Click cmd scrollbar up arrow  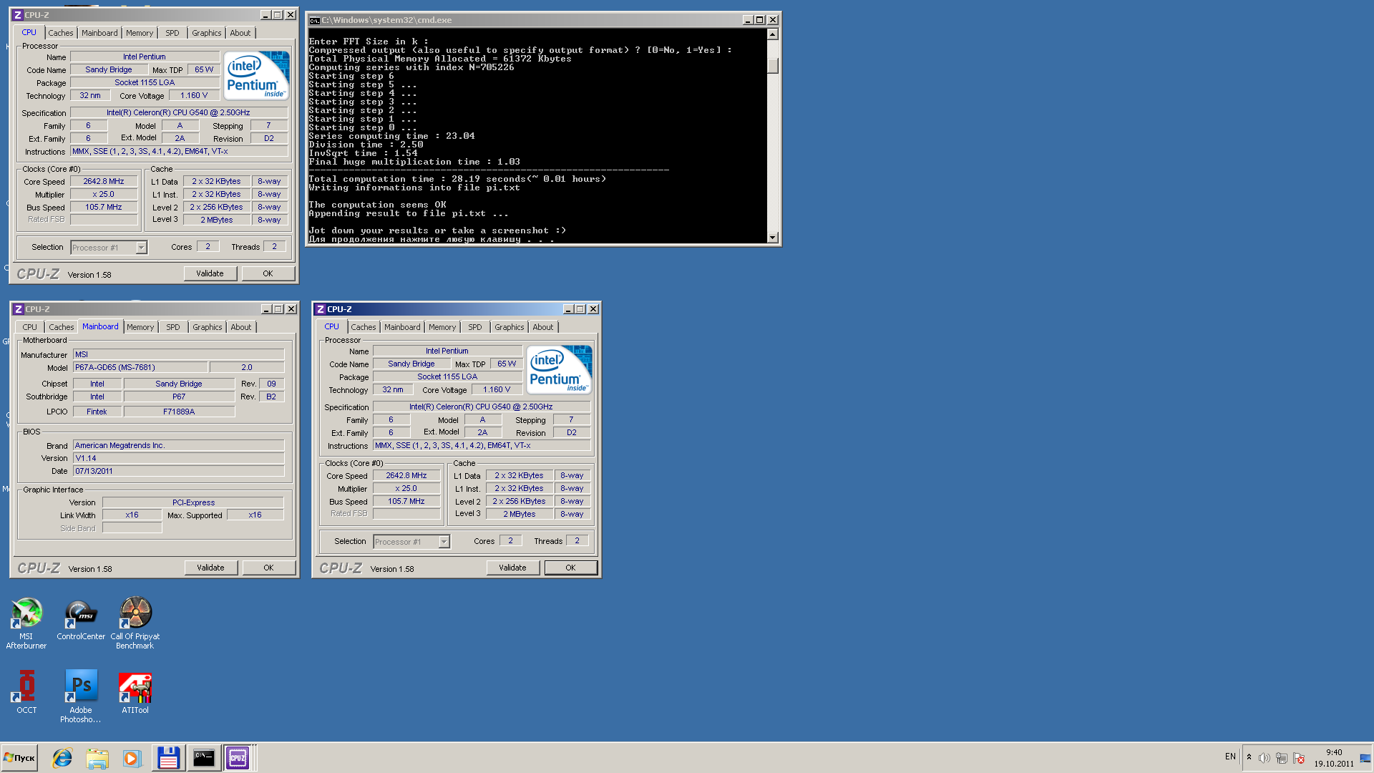click(772, 34)
